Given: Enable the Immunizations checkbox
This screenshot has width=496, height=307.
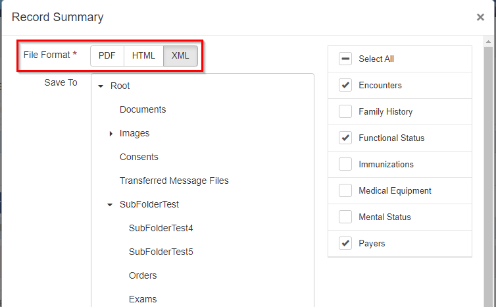Looking at the screenshot, I should (x=345, y=164).
